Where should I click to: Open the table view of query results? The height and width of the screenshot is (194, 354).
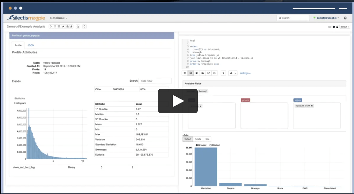[185, 73]
